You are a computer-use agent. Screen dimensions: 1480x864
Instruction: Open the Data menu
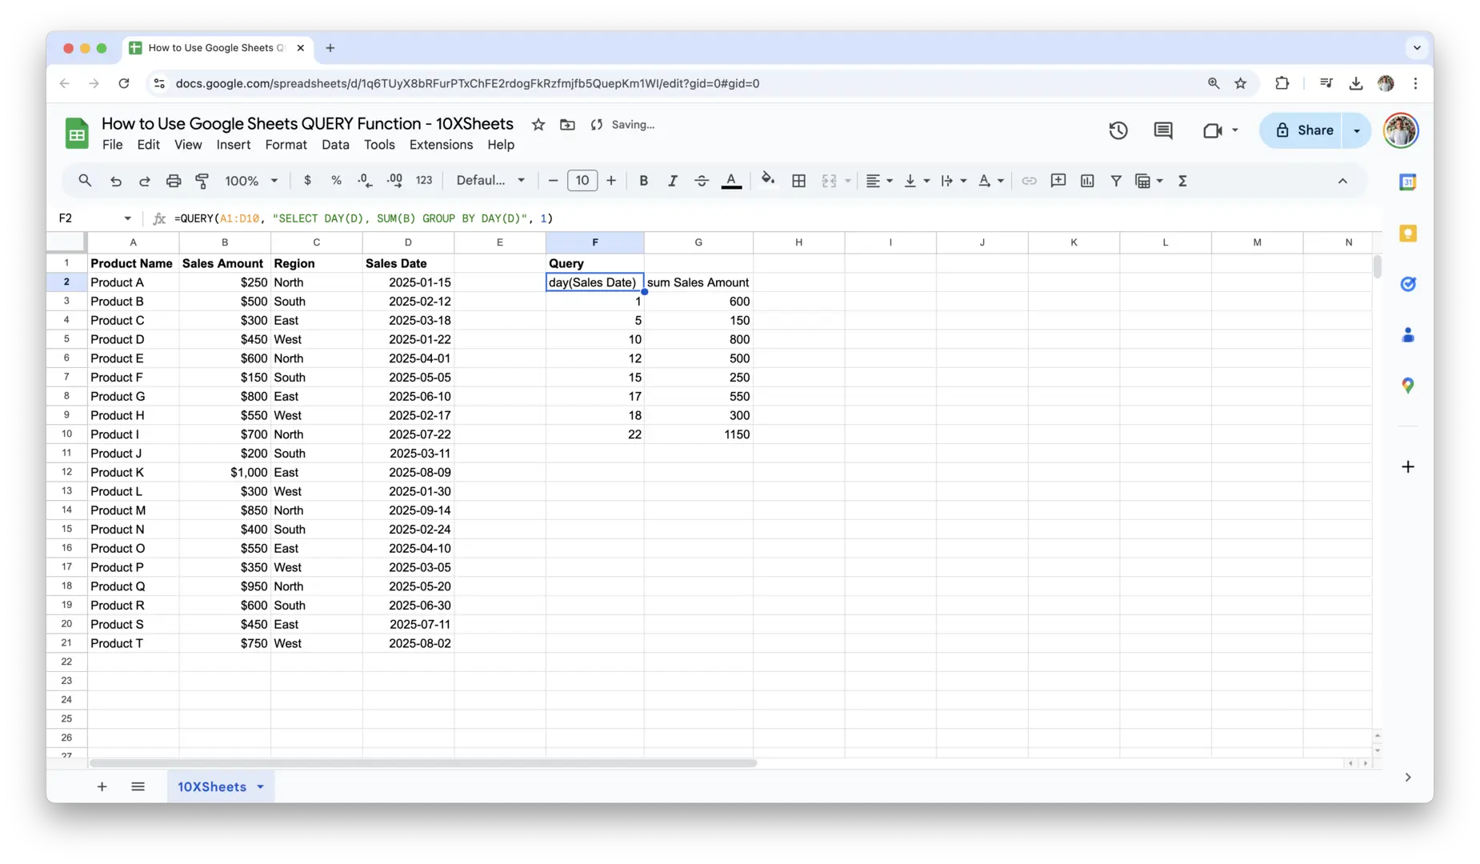click(x=335, y=145)
